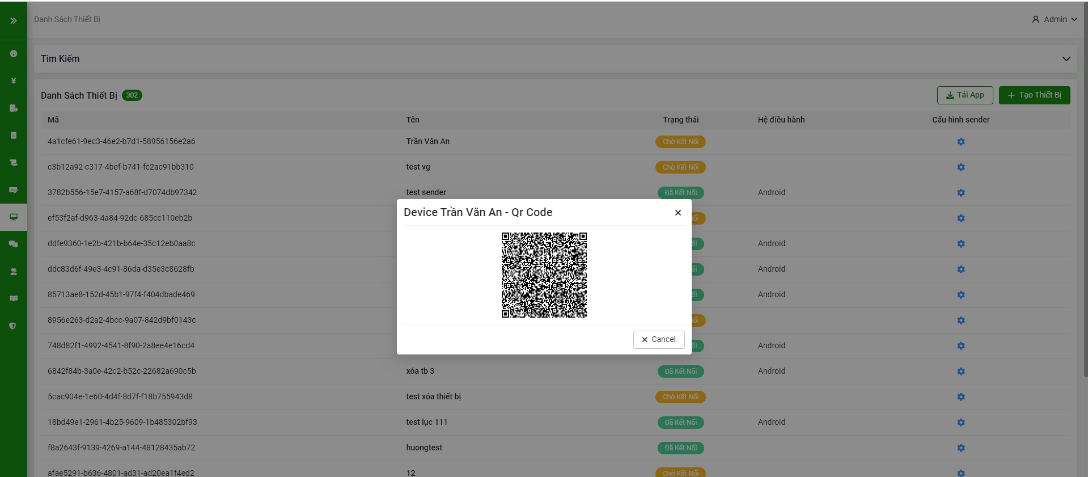Open the Admin user dropdown
The image size is (1088, 477).
(1055, 19)
